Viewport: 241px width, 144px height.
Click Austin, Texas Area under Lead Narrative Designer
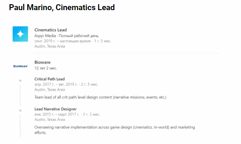tap(49, 120)
